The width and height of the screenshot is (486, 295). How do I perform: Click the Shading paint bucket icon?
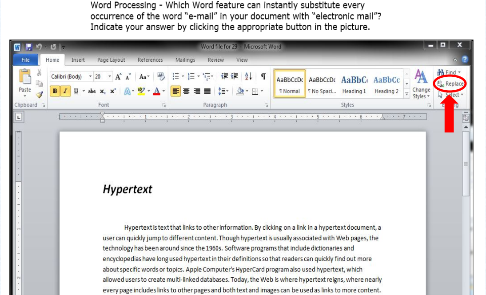(240, 91)
